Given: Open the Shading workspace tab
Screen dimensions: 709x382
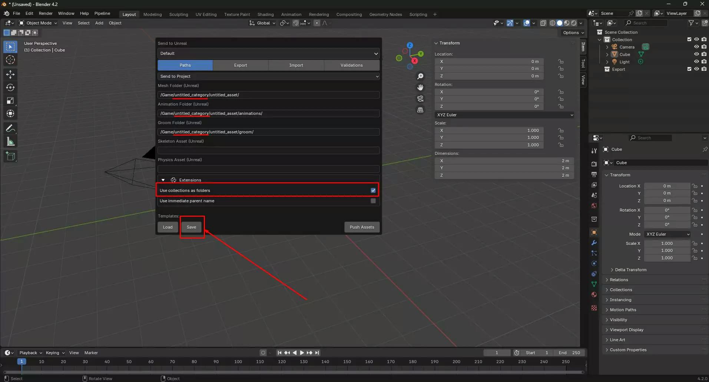Looking at the screenshot, I should pyautogui.click(x=265, y=14).
